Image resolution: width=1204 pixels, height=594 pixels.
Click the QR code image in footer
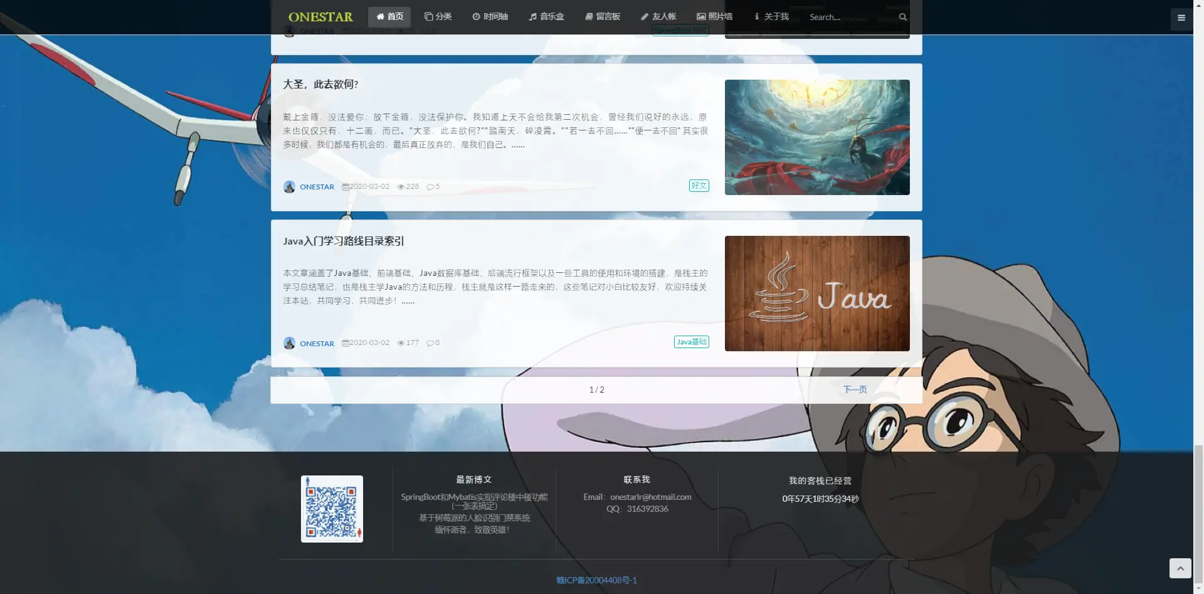coord(332,509)
